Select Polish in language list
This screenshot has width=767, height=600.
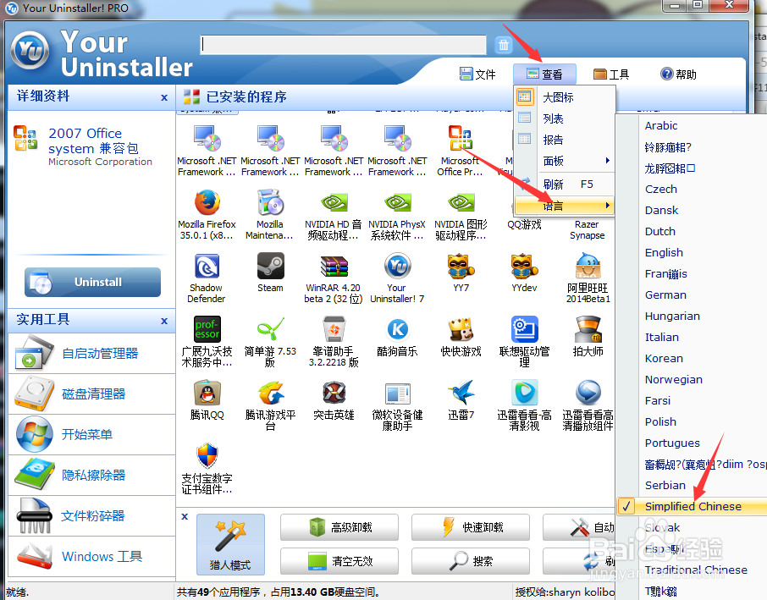click(660, 421)
